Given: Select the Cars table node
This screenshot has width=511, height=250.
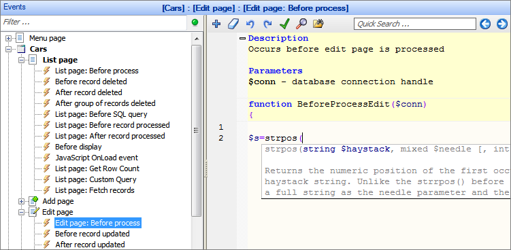Looking at the screenshot, I should tap(39, 49).
